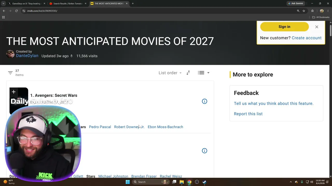
Task: Add Avengers: Secret Wars to watchlist
Action: [13, 92]
